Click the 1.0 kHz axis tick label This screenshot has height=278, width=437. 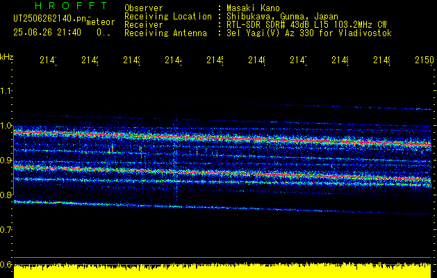click(6, 126)
